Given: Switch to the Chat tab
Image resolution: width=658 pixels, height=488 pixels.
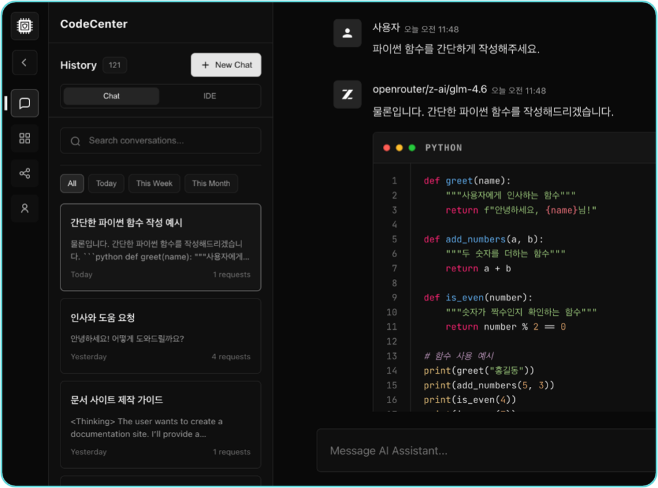Looking at the screenshot, I should pos(111,96).
